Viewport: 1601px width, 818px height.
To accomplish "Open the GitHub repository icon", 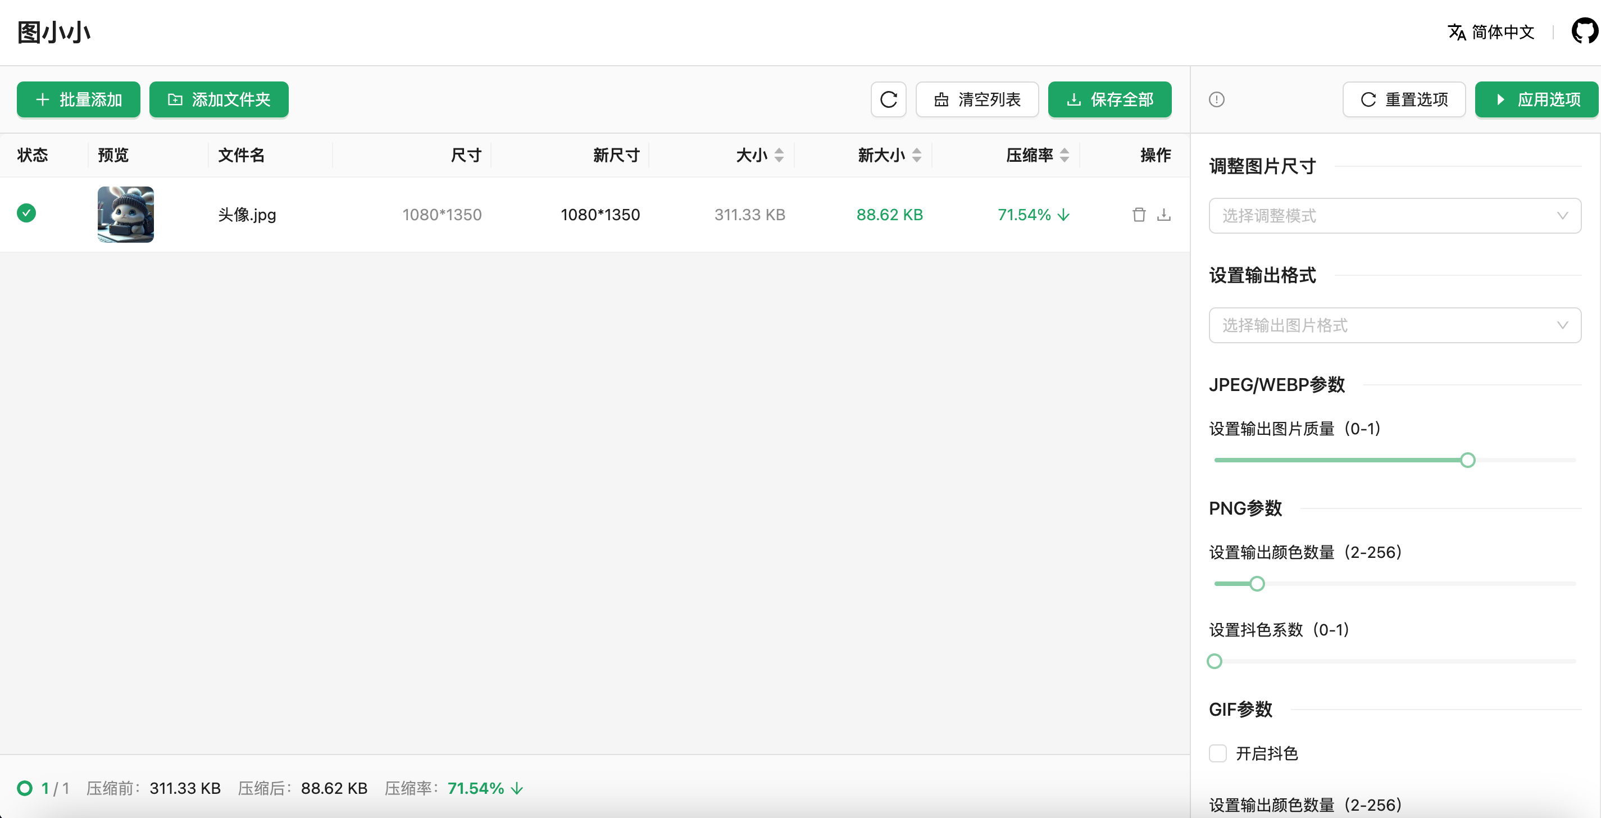I will tap(1584, 31).
